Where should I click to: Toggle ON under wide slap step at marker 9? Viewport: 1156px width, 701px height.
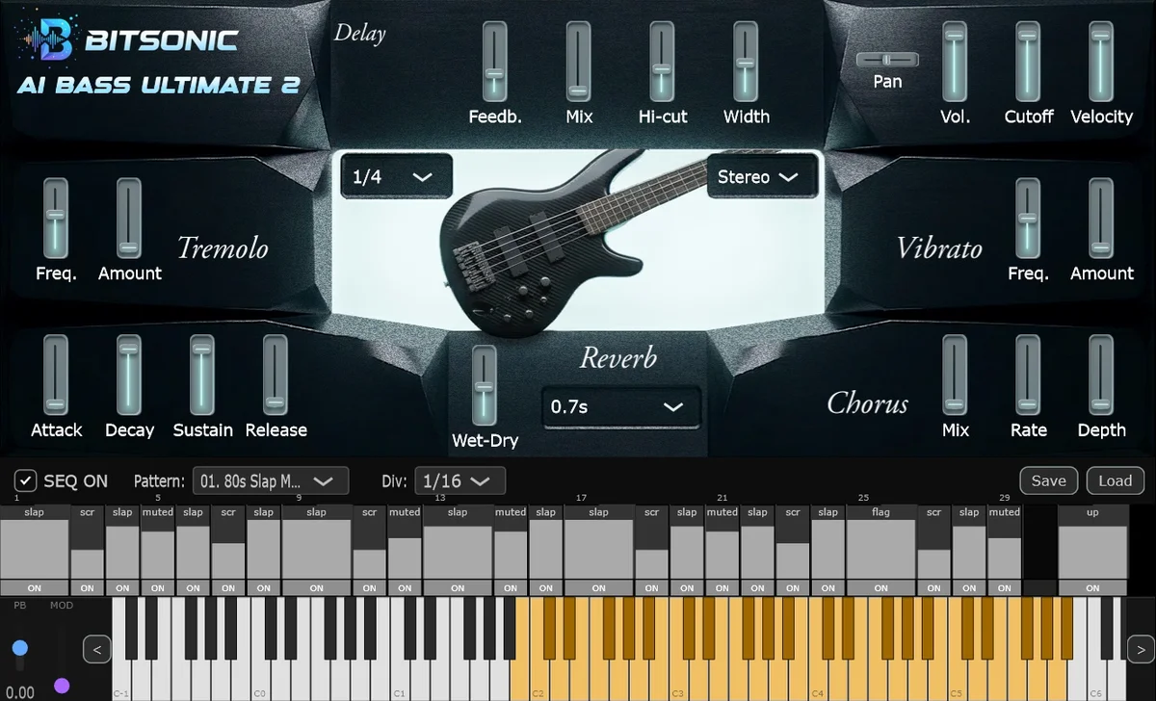tap(316, 587)
